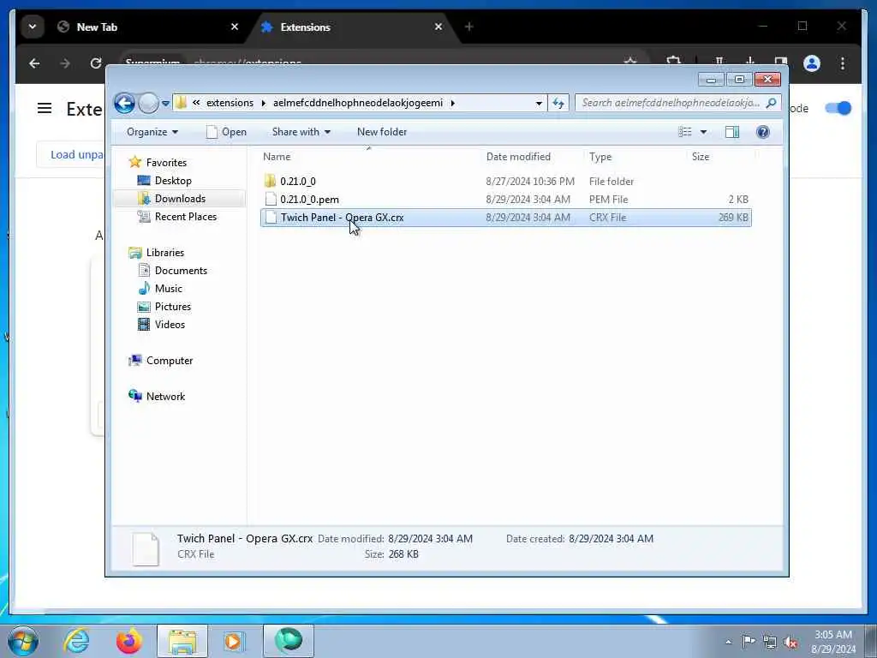The image size is (877, 658).
Task: Click the muted volume tray icon
Action: click(x=790, y=642)
